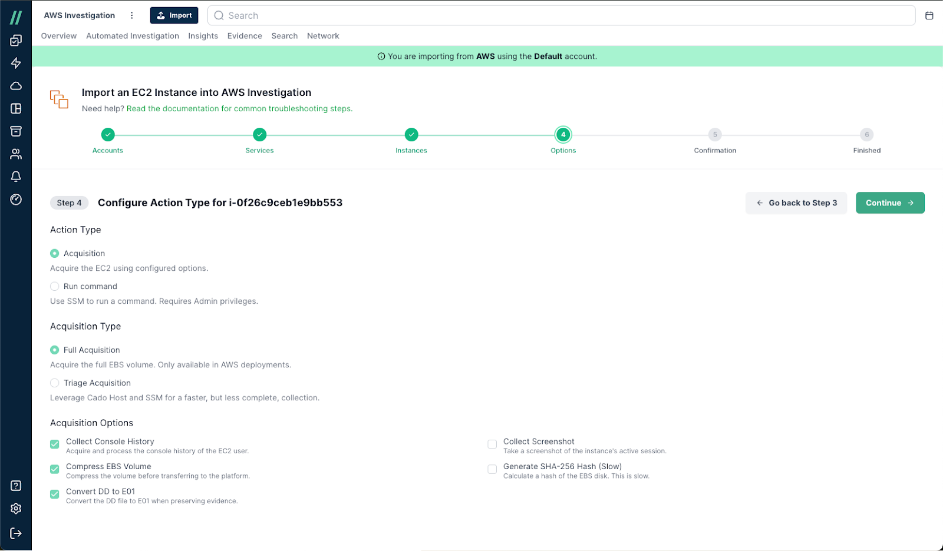This screenshot has width=943, height=551.
Task: Select Triage Acquisition type
Action: 55,383
